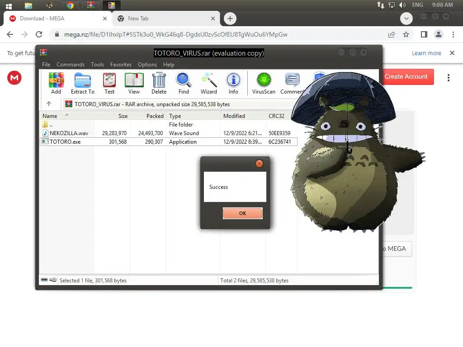Screen dimensions: 463x347
Task: Open the Find magnifier tool
Action: [x=184, y=84]
